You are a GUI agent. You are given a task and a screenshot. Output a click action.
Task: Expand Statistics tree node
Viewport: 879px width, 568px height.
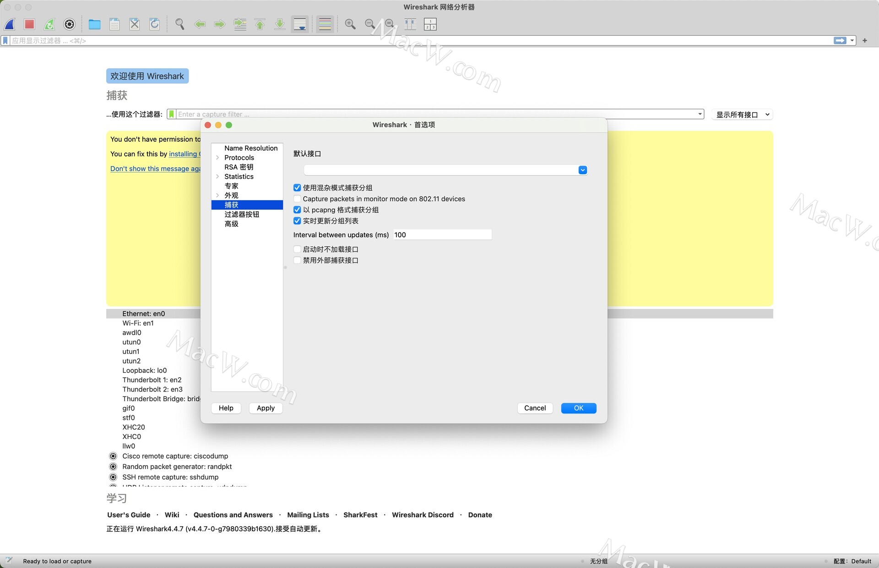(x=217, y=177)
